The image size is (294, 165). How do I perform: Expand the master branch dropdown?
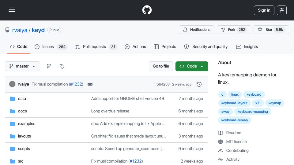22,66
